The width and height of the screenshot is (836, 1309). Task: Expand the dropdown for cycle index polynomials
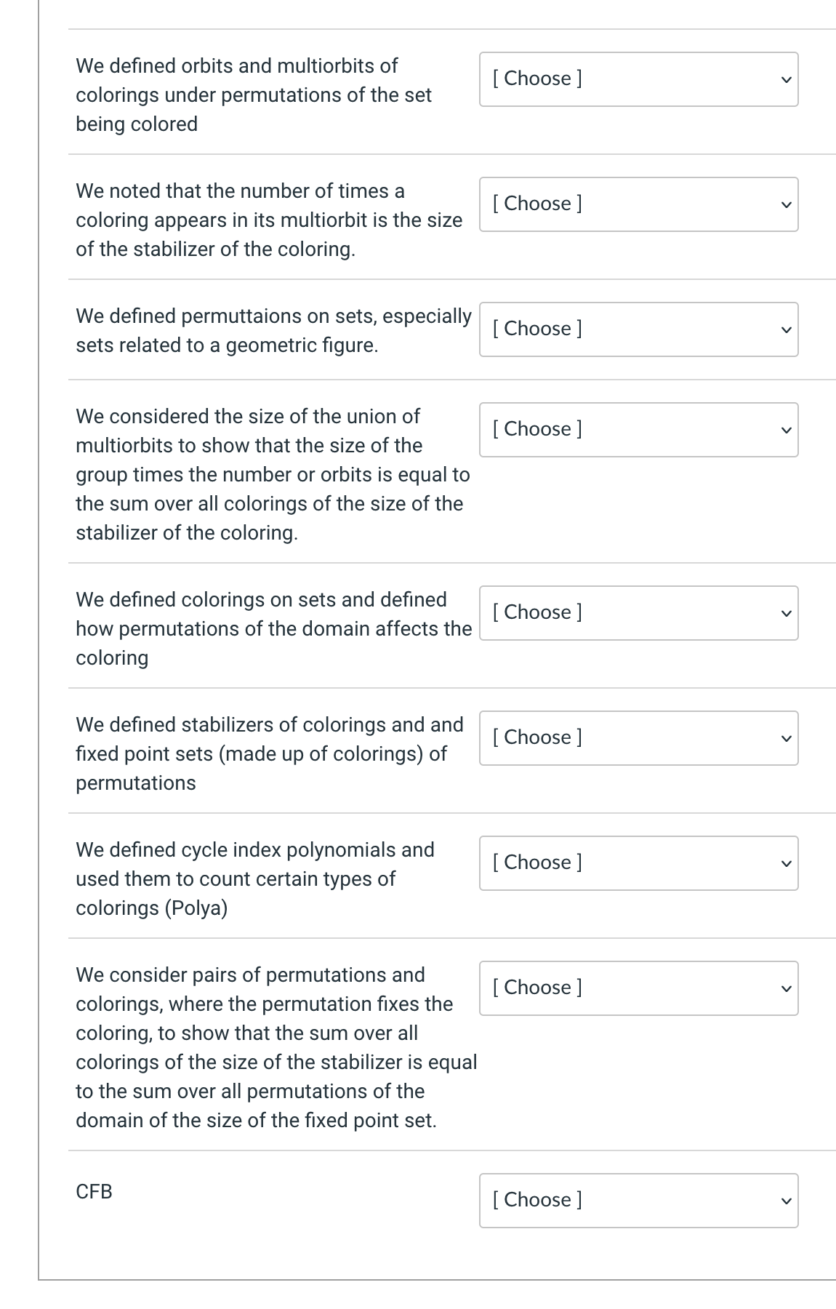[x=638, y=863]
